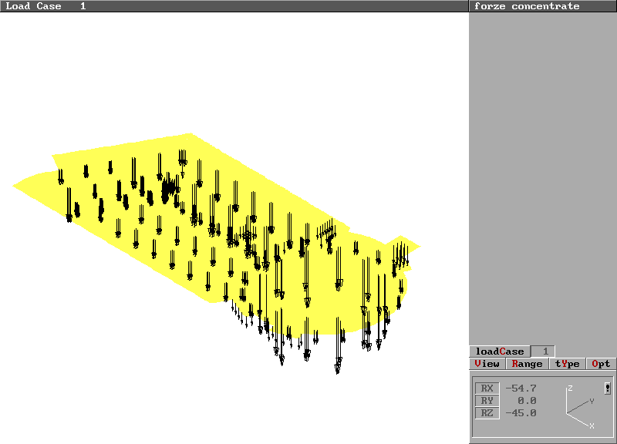
Task: Click the small pin icon in rotation panel
Action: 608,388
